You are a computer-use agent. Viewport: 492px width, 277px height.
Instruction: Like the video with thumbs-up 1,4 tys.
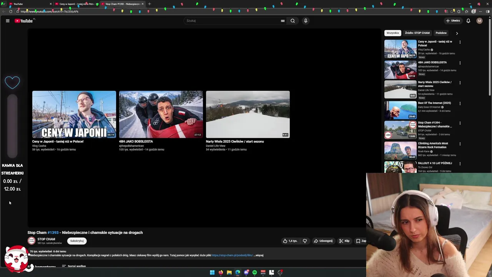tap(290, 241)
